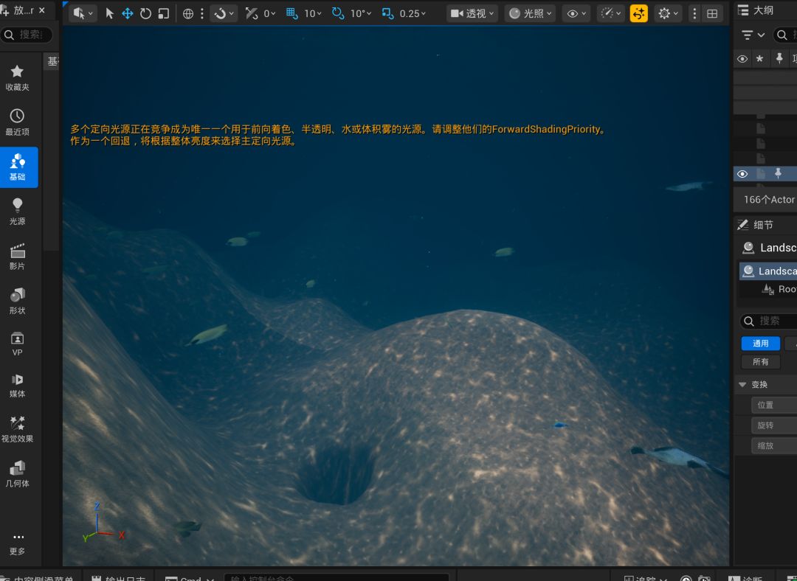Select the 形状 shapes category
This screenshot has height=581, width=797.
tap(17, 301)
